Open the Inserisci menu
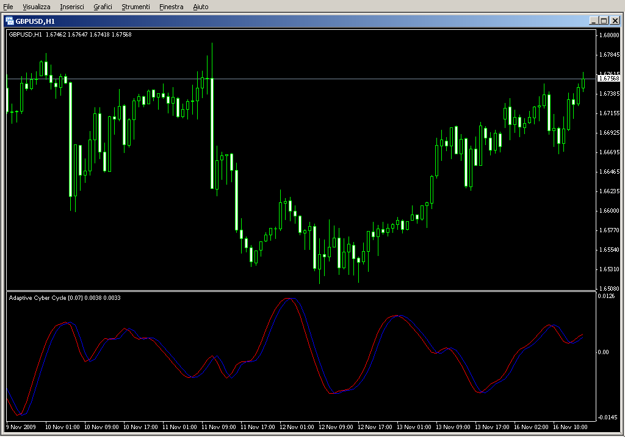Image resolution: width=625 pixels, height=437 pixels. tap(72, 7)
